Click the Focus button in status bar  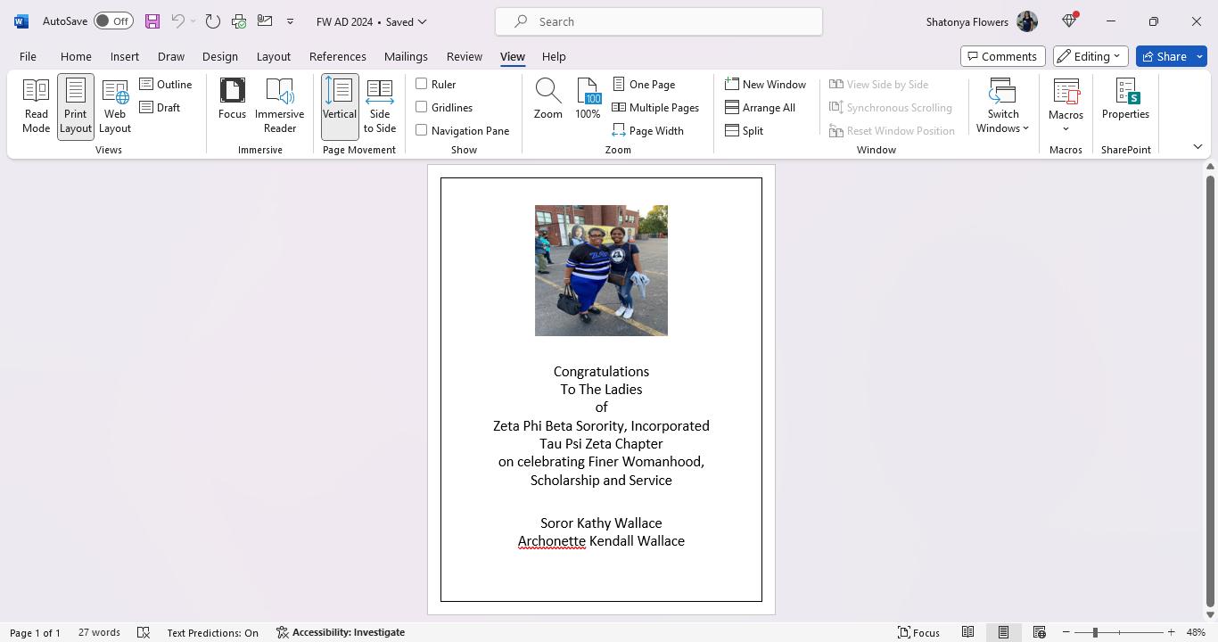918,632
